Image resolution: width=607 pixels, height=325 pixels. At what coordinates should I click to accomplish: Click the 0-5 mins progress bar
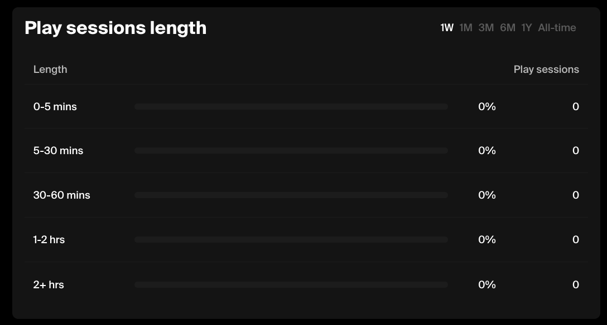pyautogui.click(x=291, y=106)
